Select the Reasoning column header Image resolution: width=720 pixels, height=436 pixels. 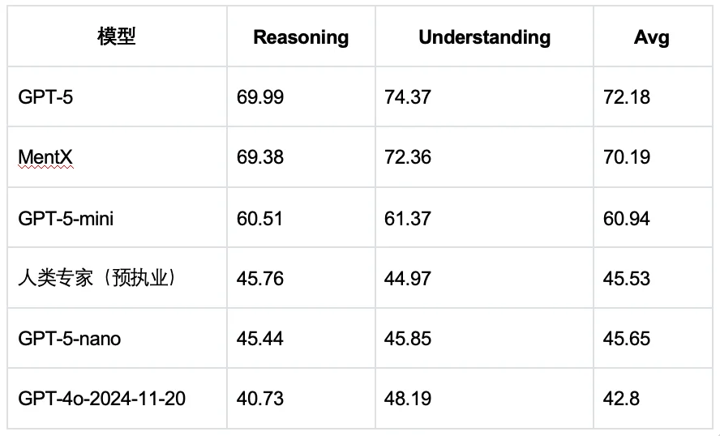(x=301, y=37)
